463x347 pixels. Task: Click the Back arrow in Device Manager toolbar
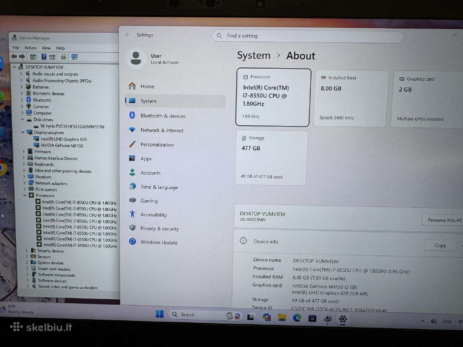(x=14, y=57)
